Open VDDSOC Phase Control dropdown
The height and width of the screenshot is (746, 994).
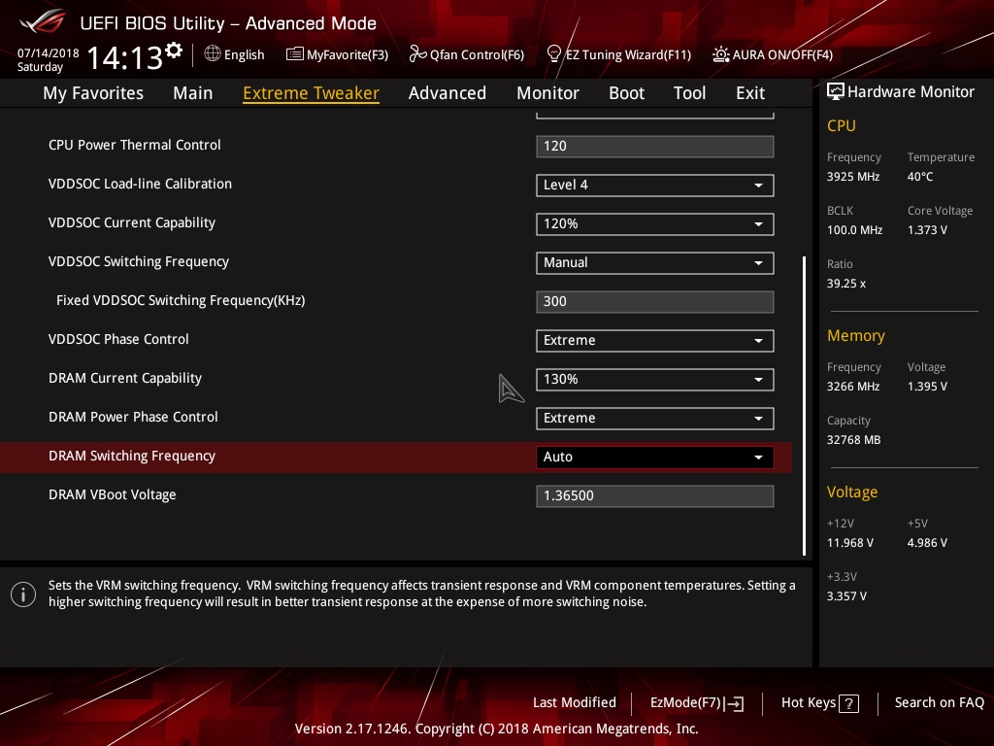pos(655,341)
